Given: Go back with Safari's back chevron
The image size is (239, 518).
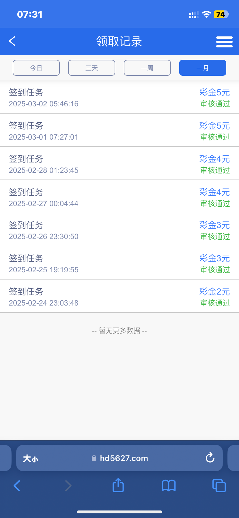Looking at the screenshot, I should 17,486.
